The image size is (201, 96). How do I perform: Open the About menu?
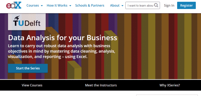[x=115, y=5]
